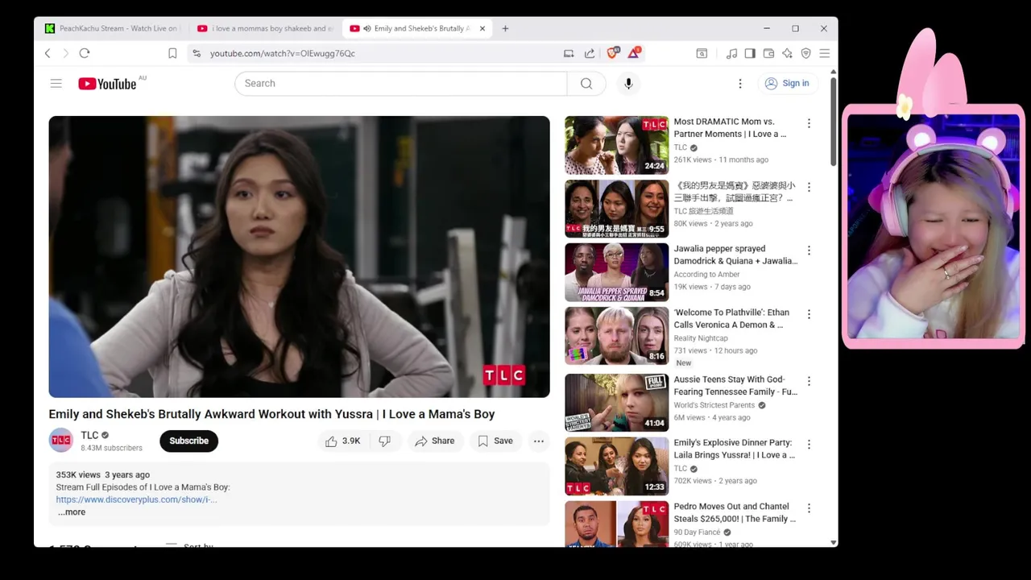1031x580 pixels.
Task: Search with voice microphone icon
Action: pos(628,83)
